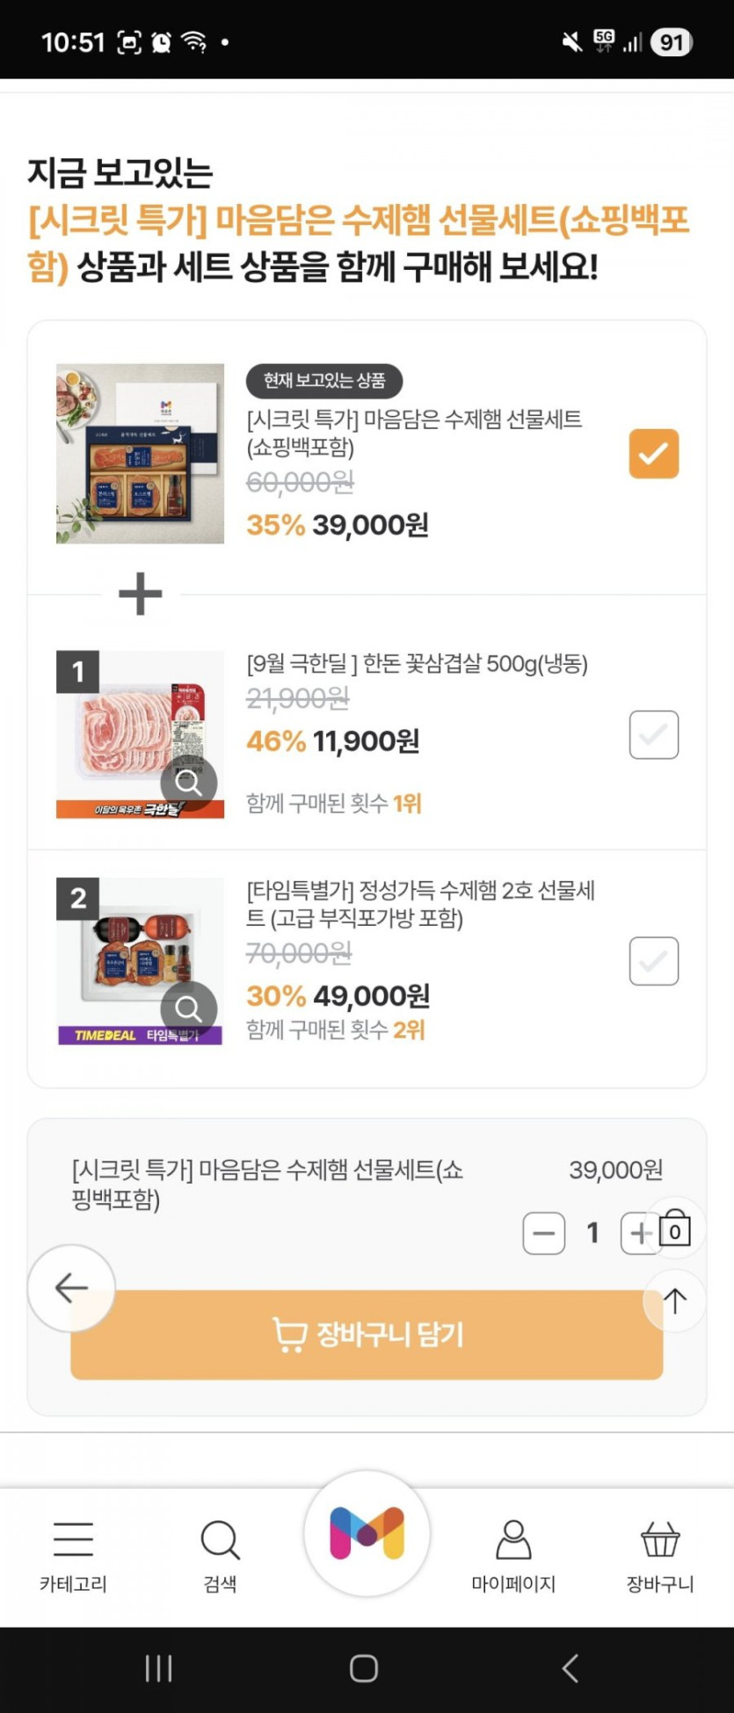Tap the floating cart count badge

(x=674, y=1230)
